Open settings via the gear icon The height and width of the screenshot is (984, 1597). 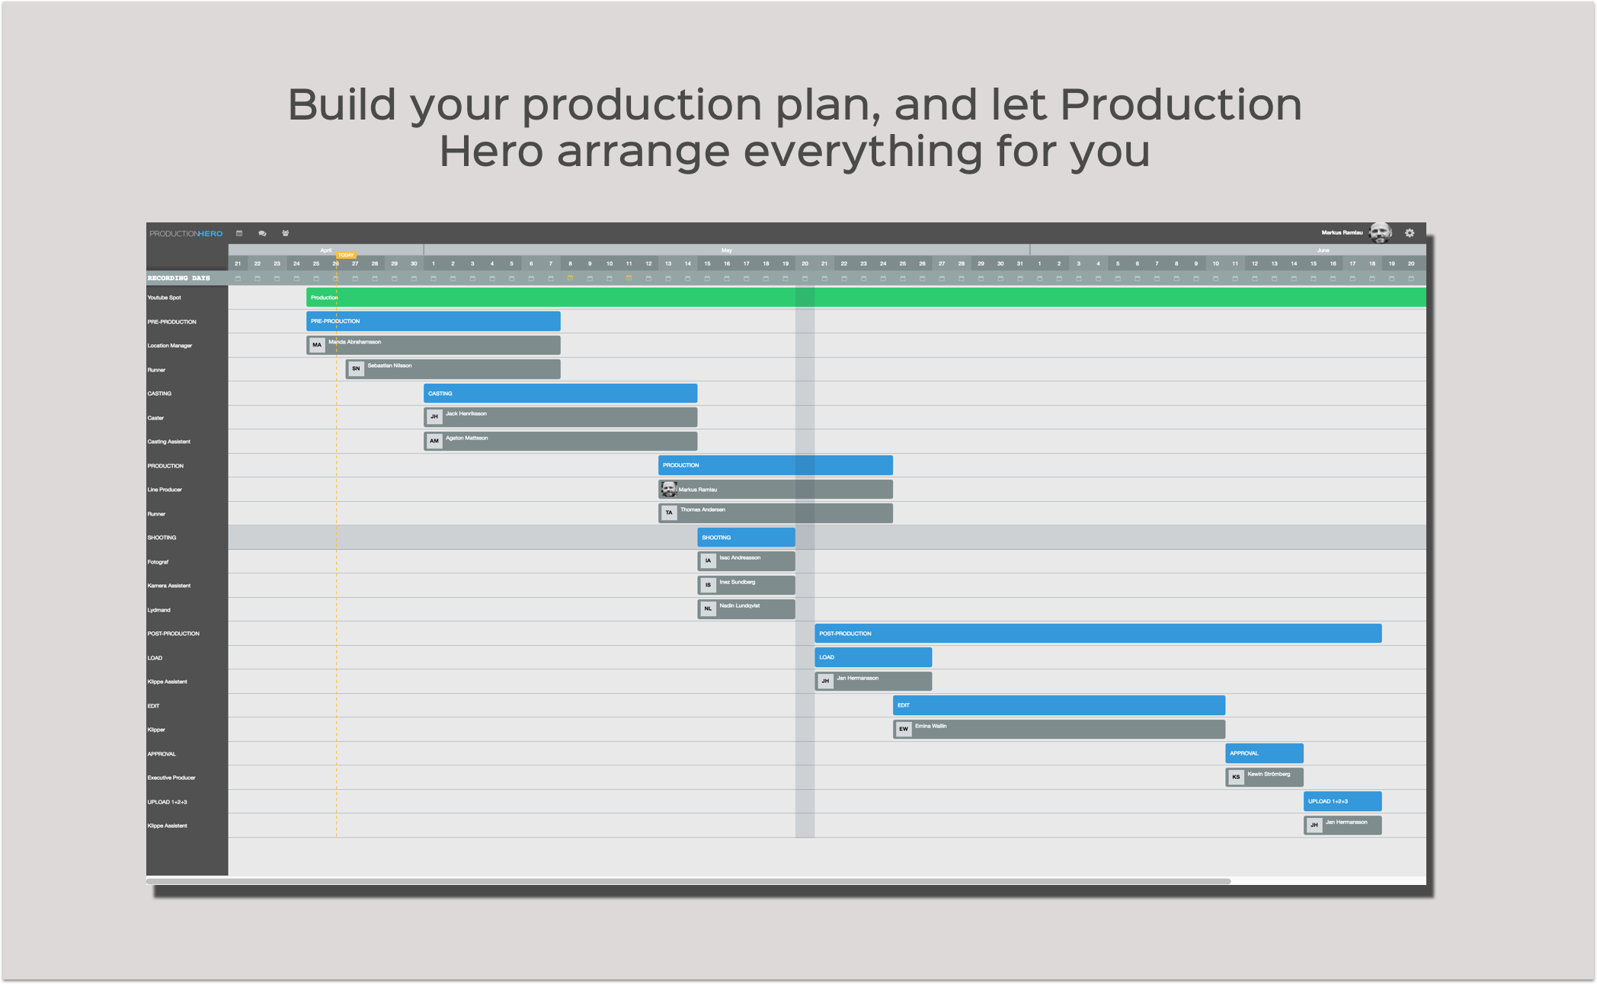click(x=1410, y=232)
